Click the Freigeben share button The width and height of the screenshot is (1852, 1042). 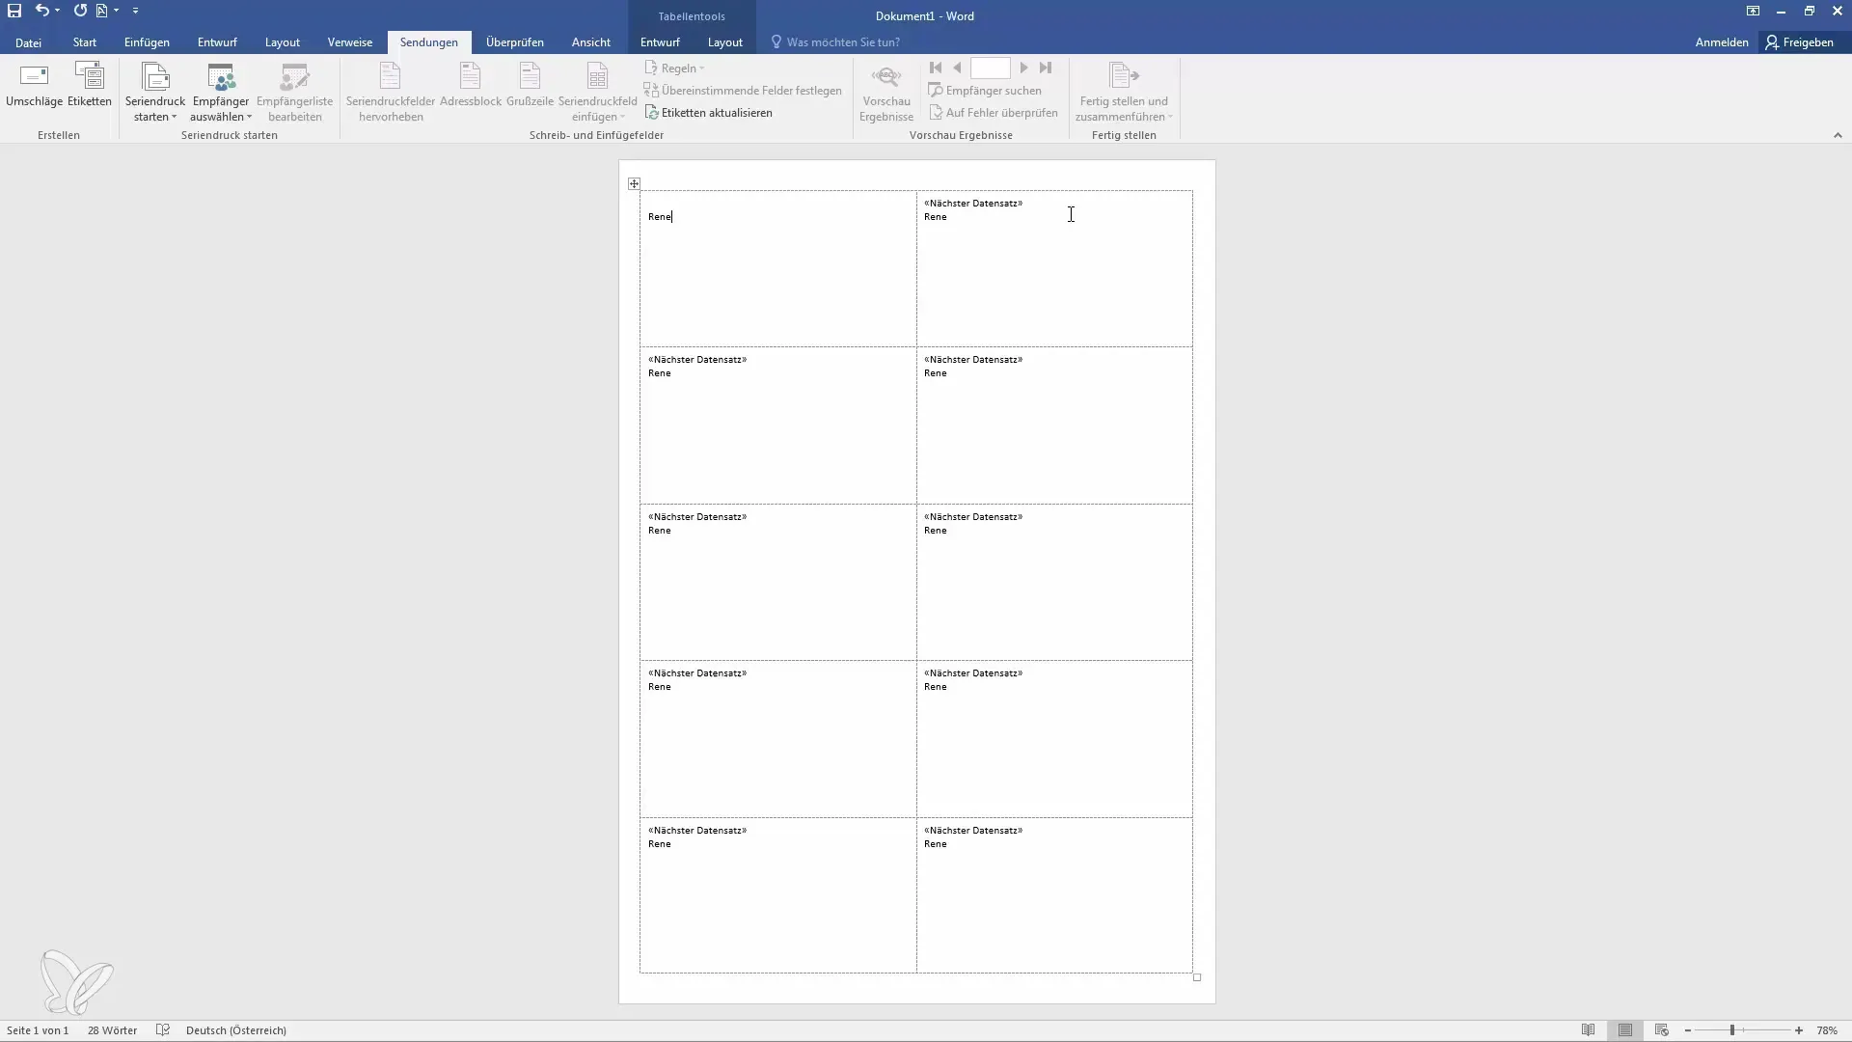click(x=1800, y=42)
